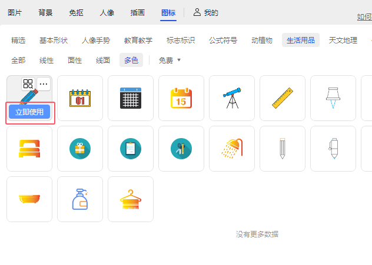Screen dimensions: 372x265
Task: Switch to the 背景 tab
Action: 45,12
